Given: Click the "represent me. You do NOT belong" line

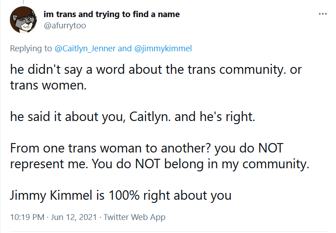Looking at the screenshot, I should point(159,164).
